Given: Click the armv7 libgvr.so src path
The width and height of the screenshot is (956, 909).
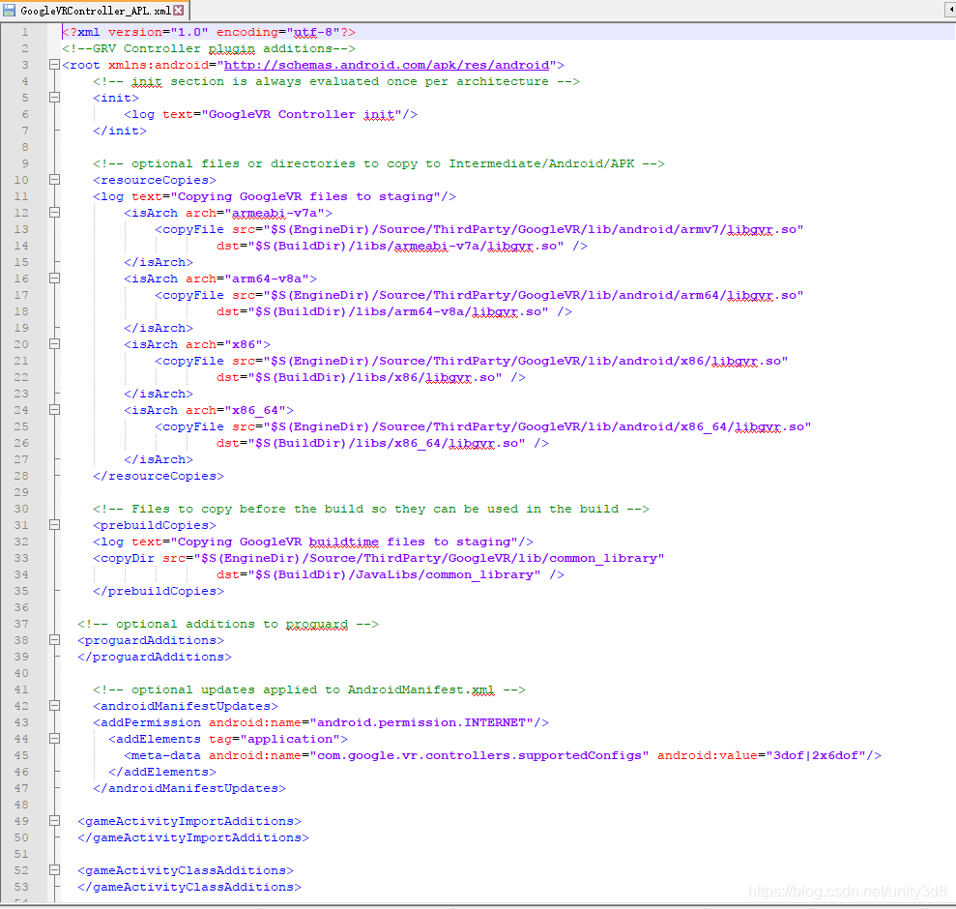Looking at the screenshot, I should pyautogui.click(x=534, y=230).
